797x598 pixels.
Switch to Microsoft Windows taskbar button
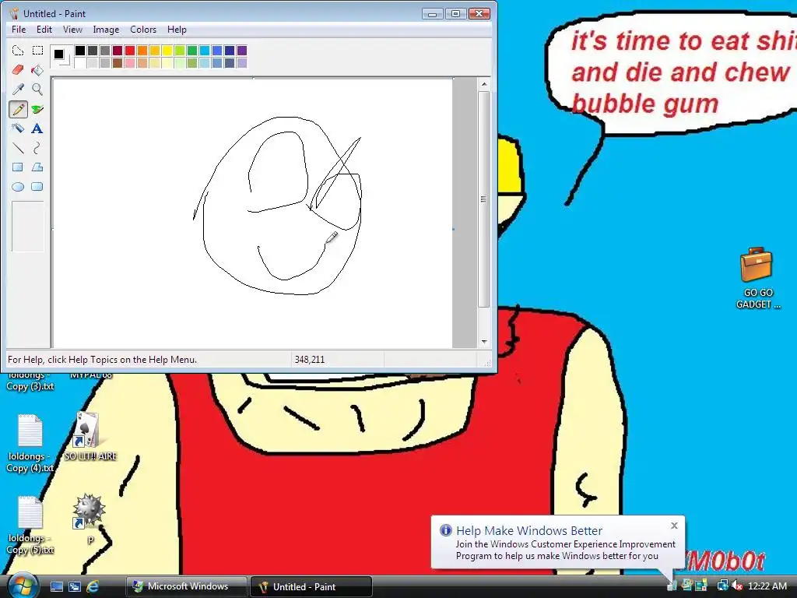[x=187, y=586]
